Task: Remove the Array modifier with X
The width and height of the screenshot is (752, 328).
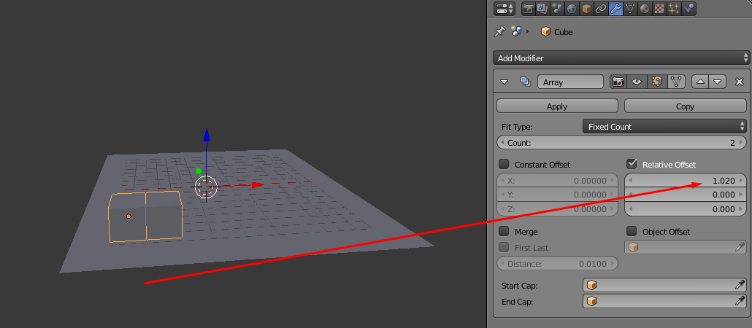Action: (740, 82)
